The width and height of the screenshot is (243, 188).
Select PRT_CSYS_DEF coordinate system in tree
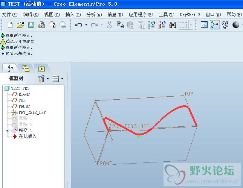[x=29, y=112]
